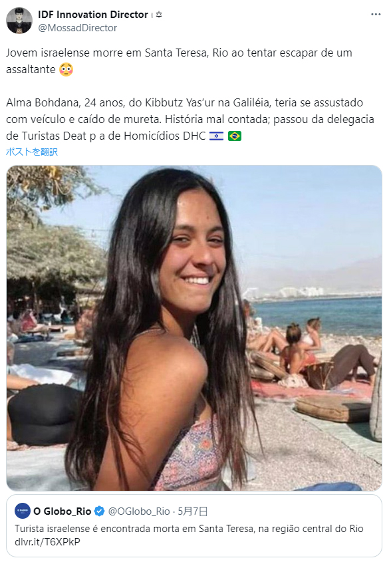The width and height of the screenshot is (387, 562).
Task: Open the O Globo_Rio account name
Action: [63, 511]
